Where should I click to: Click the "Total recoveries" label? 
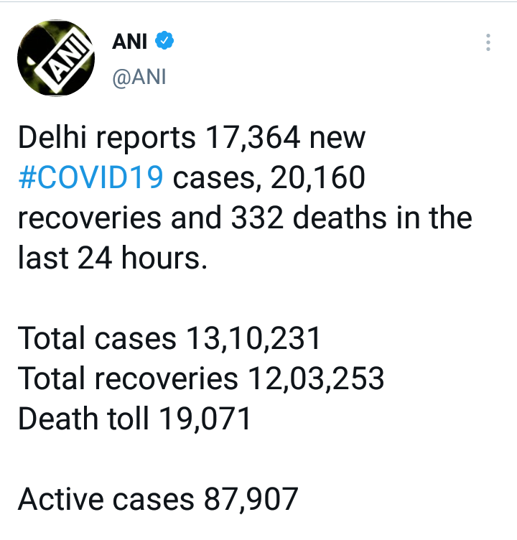(x=127, y=378)
